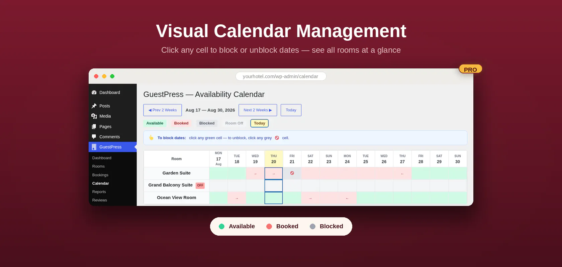This screenshot has height=267, width=562.
Task: Select the GuestPress menu in the sidebar
Action: tap(113, 147)
